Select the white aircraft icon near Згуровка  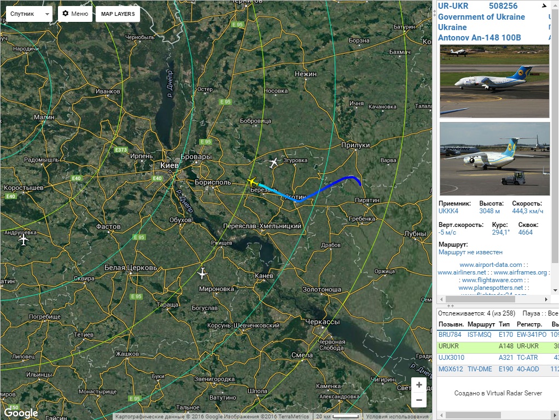(273, 163)
